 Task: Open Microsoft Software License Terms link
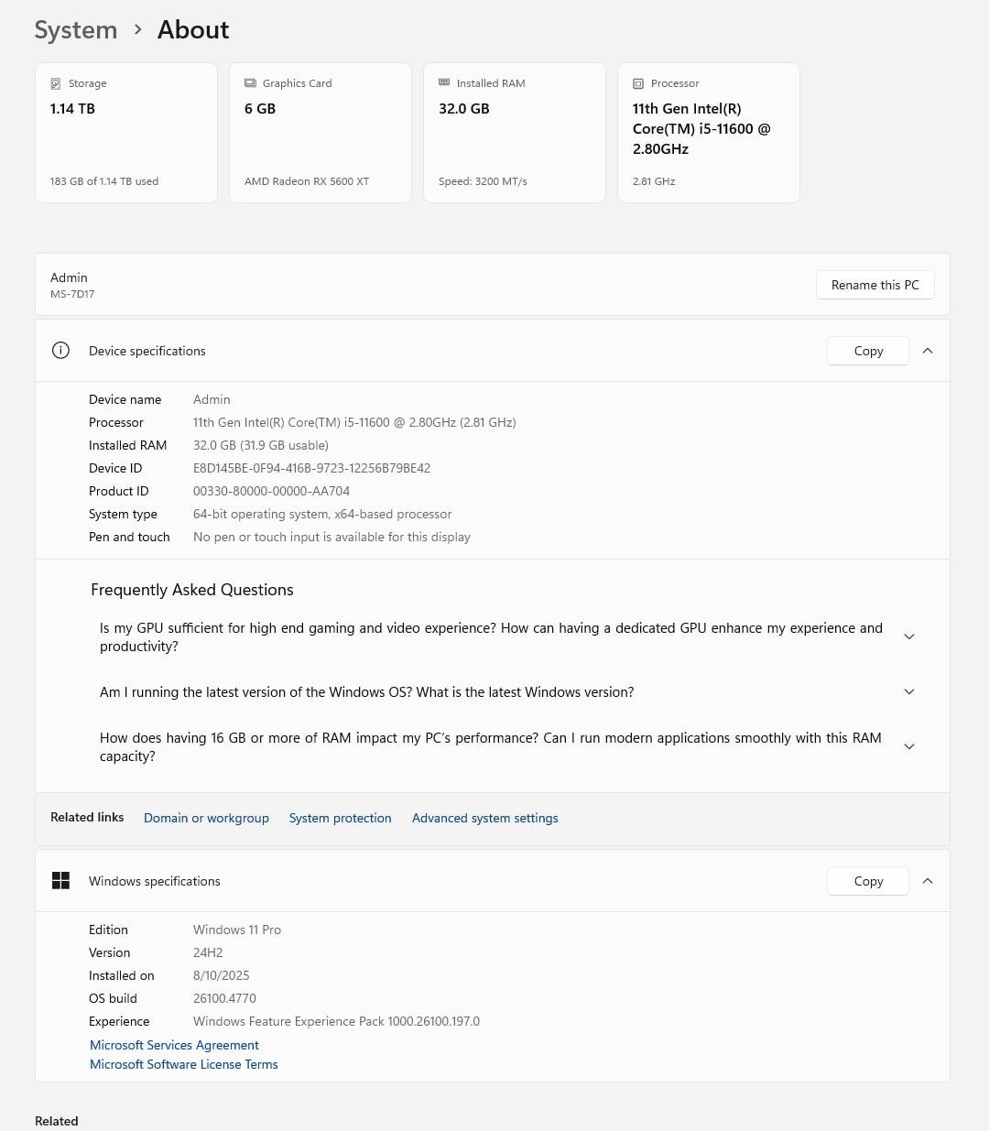coord(183,1064)
